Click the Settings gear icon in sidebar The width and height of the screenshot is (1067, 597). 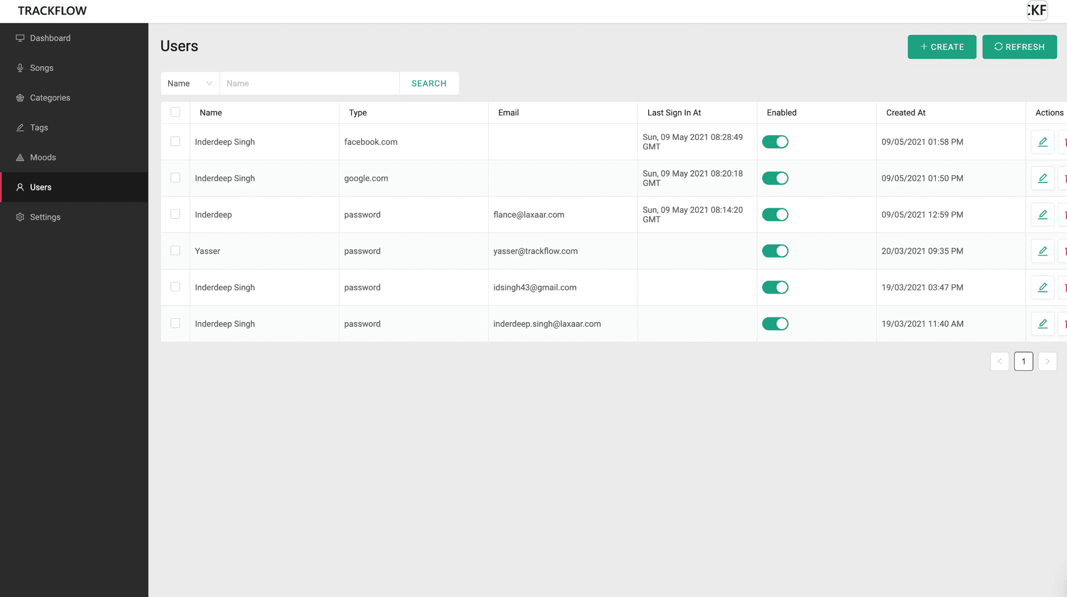[x=20, y=217]
